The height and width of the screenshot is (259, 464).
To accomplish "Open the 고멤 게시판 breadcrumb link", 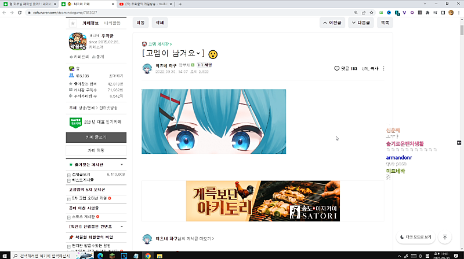I will pyautogui.click(x=160, y=44).
